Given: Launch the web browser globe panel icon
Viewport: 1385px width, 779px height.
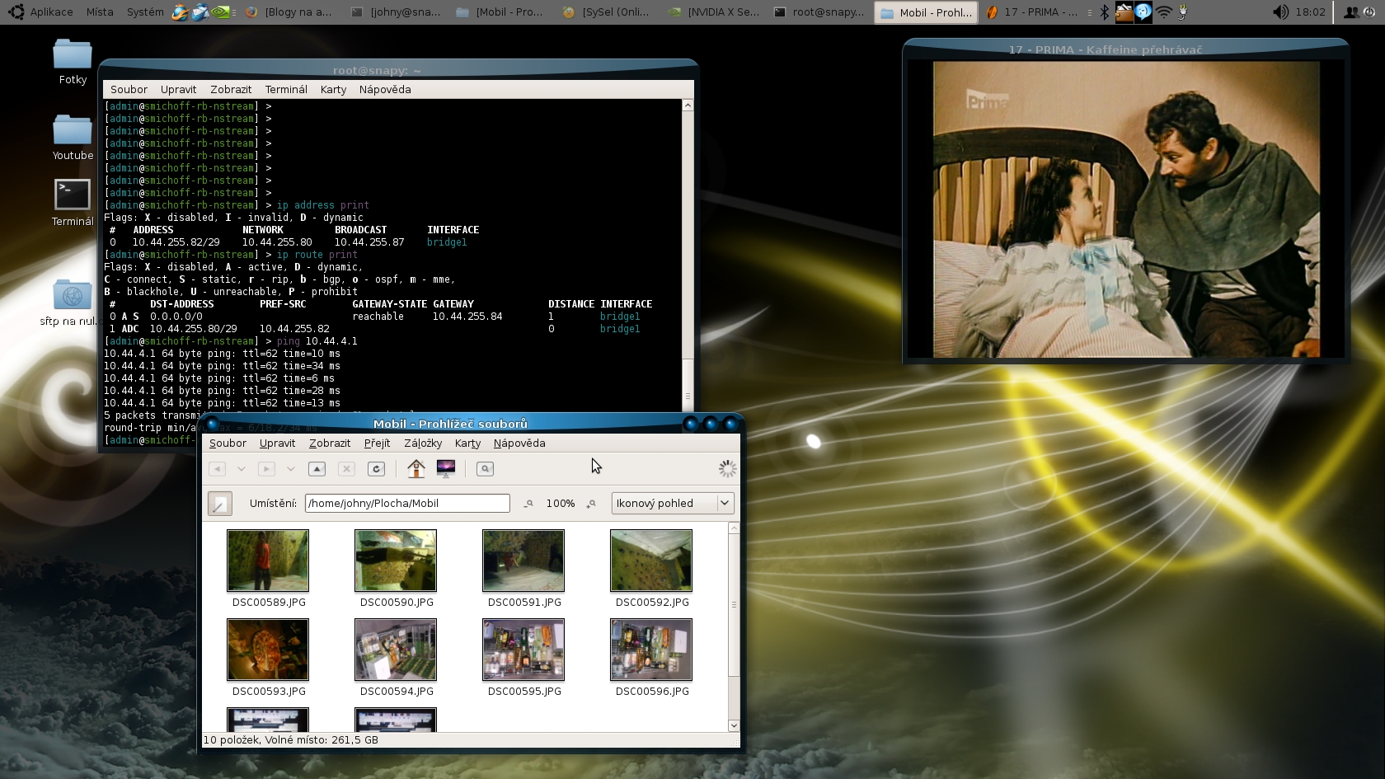Looking at the screenshot, I should pyautogui.click(x=180, y=12).
